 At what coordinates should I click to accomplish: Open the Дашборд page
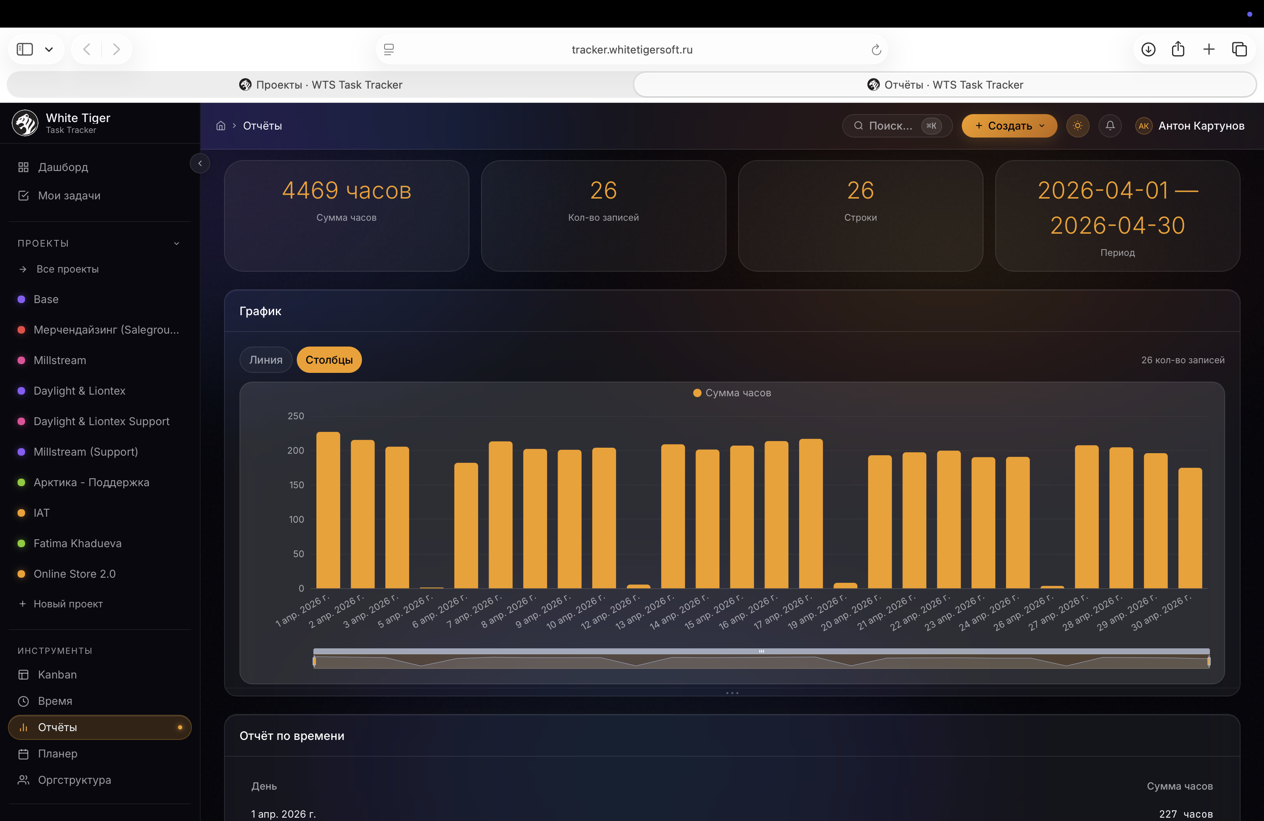[x=100, y=167]
